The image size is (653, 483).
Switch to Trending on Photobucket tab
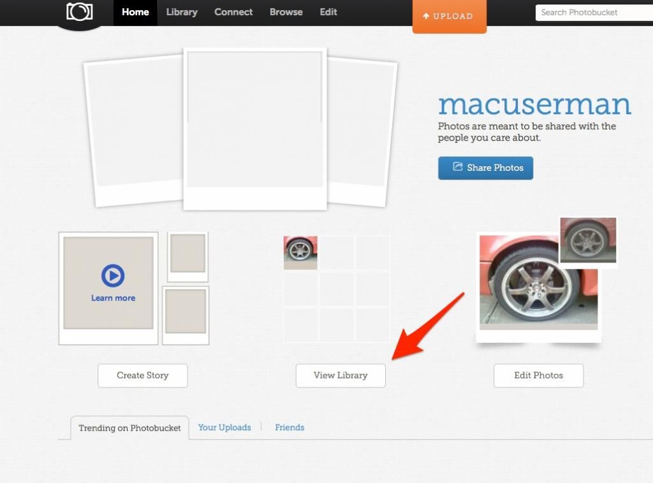[x=129, y=428]
